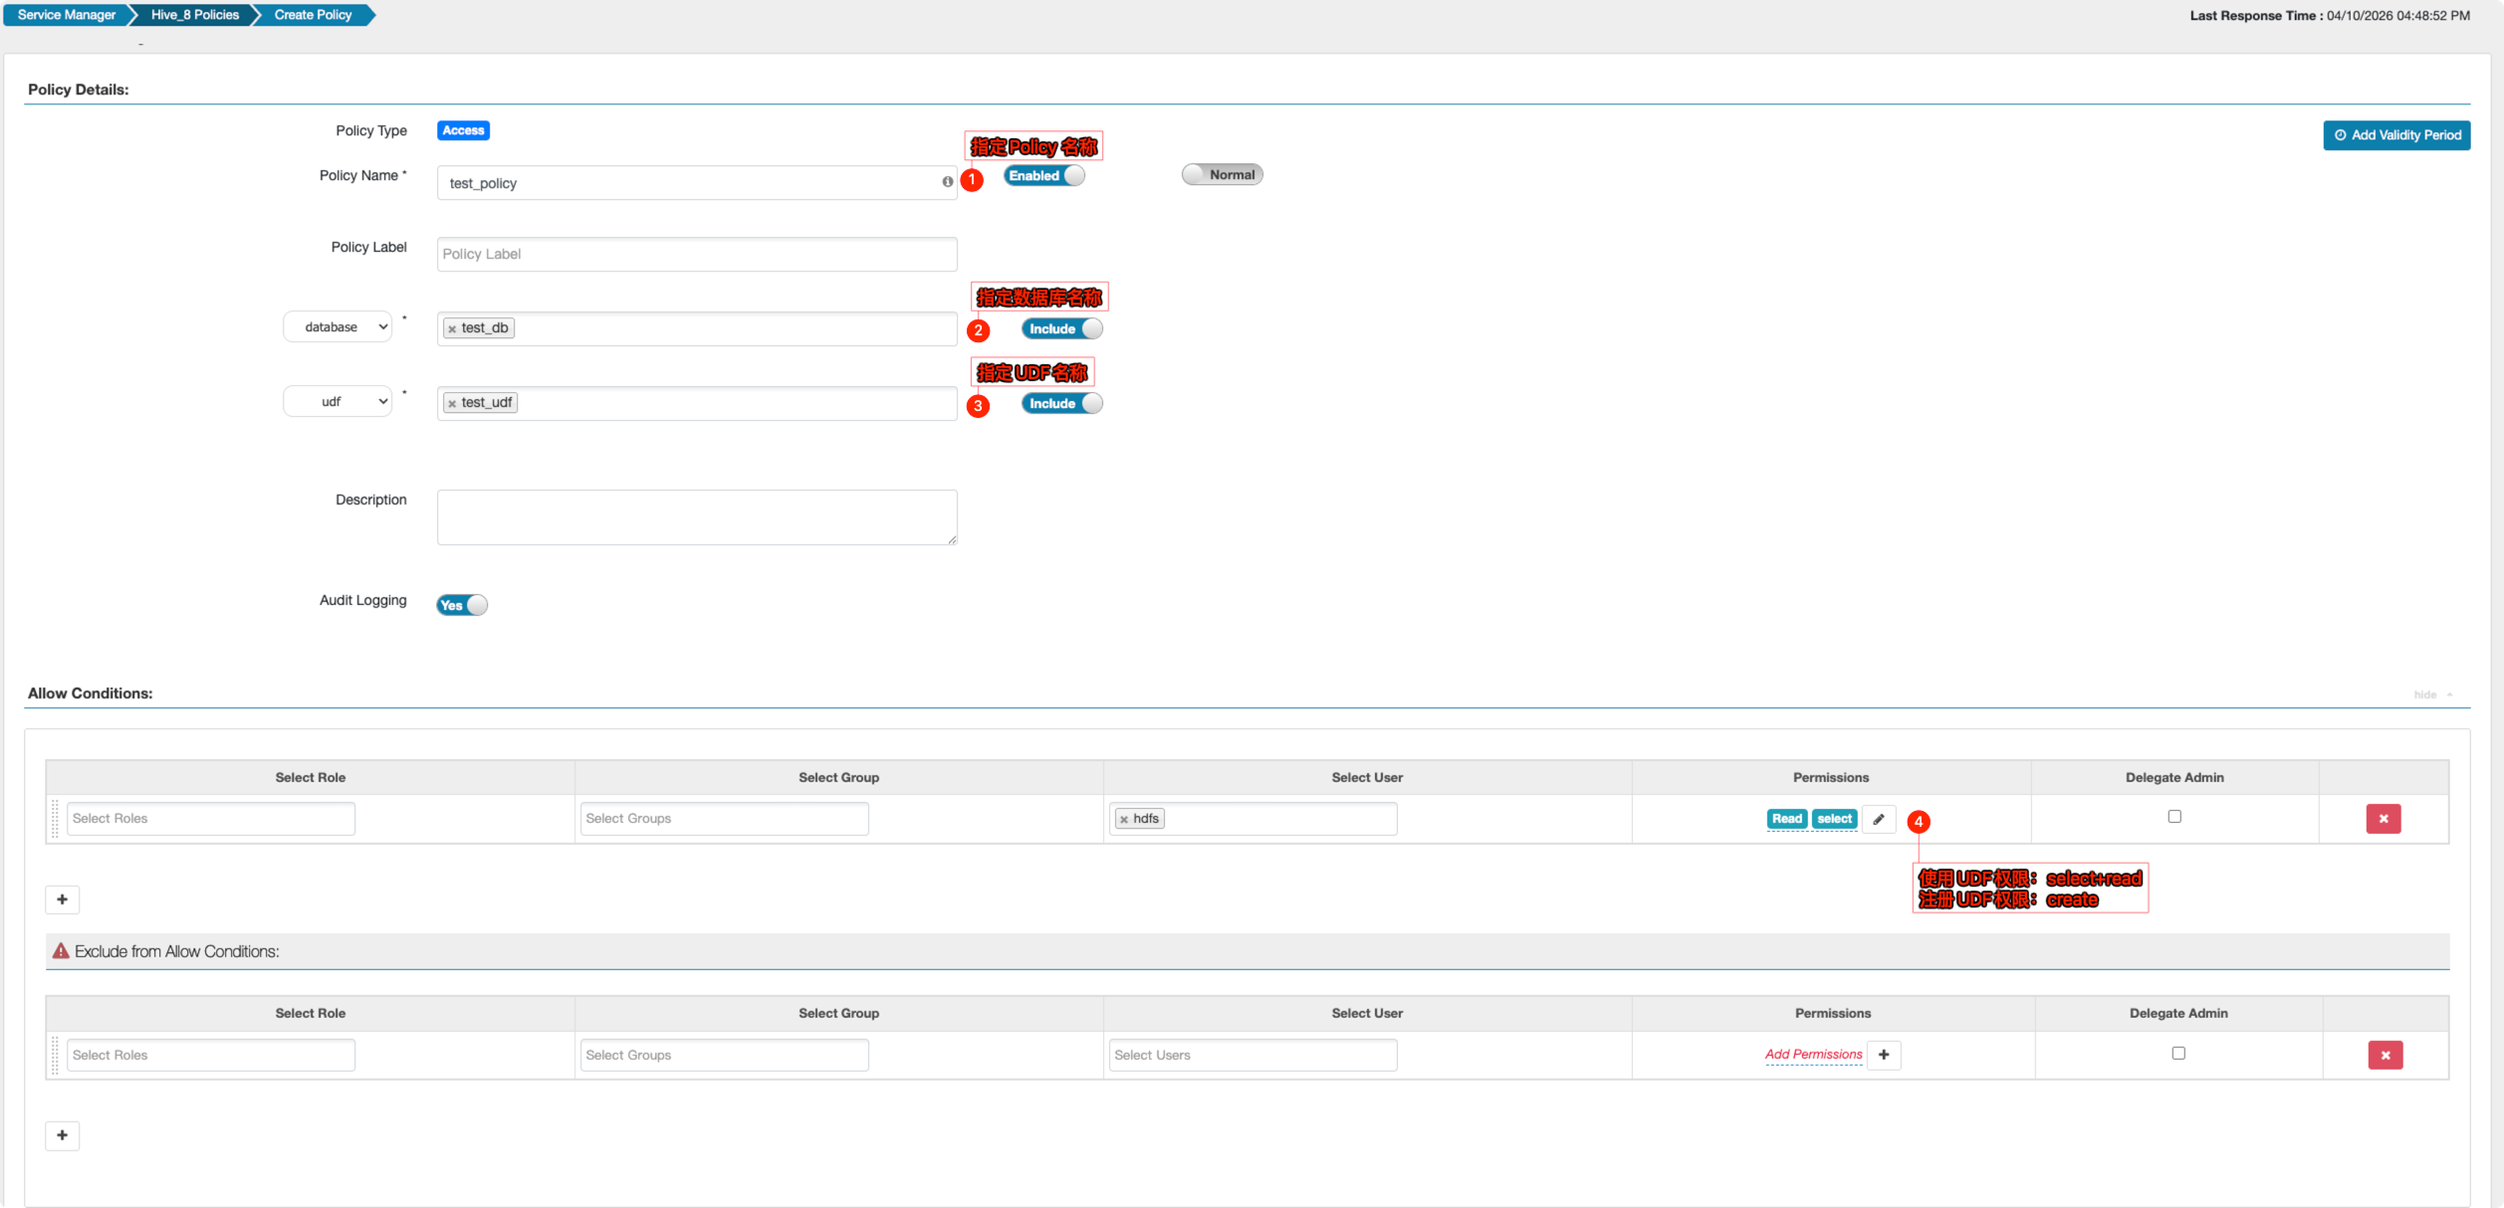Check Delegate Admin for hdfs row
Viewport: 2504px width, 1208px height.
pos(2173,816)
